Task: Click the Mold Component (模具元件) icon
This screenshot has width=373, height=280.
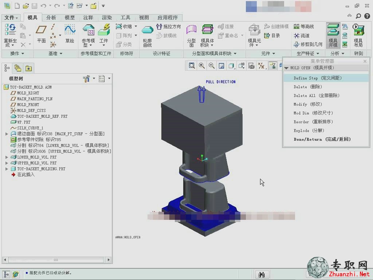Action: tap(254, 30)
